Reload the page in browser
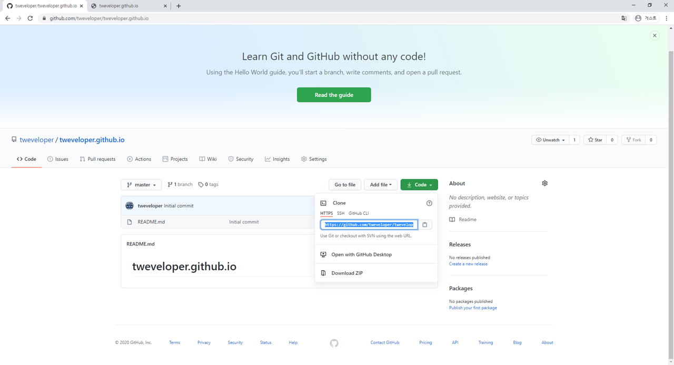The image size is (674, 365). 30,18
